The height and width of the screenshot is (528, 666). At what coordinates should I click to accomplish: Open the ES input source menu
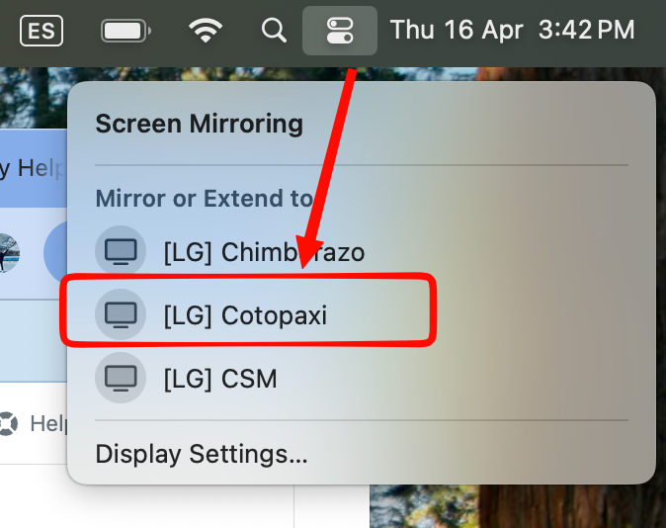(42, 31)
